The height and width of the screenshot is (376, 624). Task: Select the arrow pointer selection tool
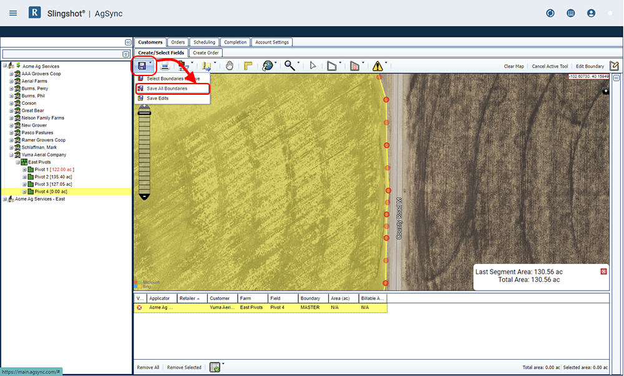point(313,66)
